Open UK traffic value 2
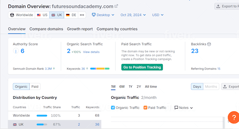 coord(79,124)
